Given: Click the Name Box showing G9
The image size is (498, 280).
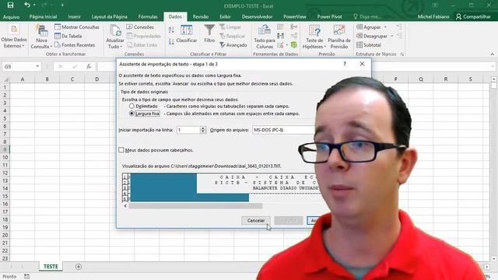Looking at the screenshot, I should (18, 66).
